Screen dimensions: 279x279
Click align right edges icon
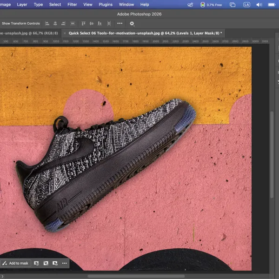click(x=63, y=24)
